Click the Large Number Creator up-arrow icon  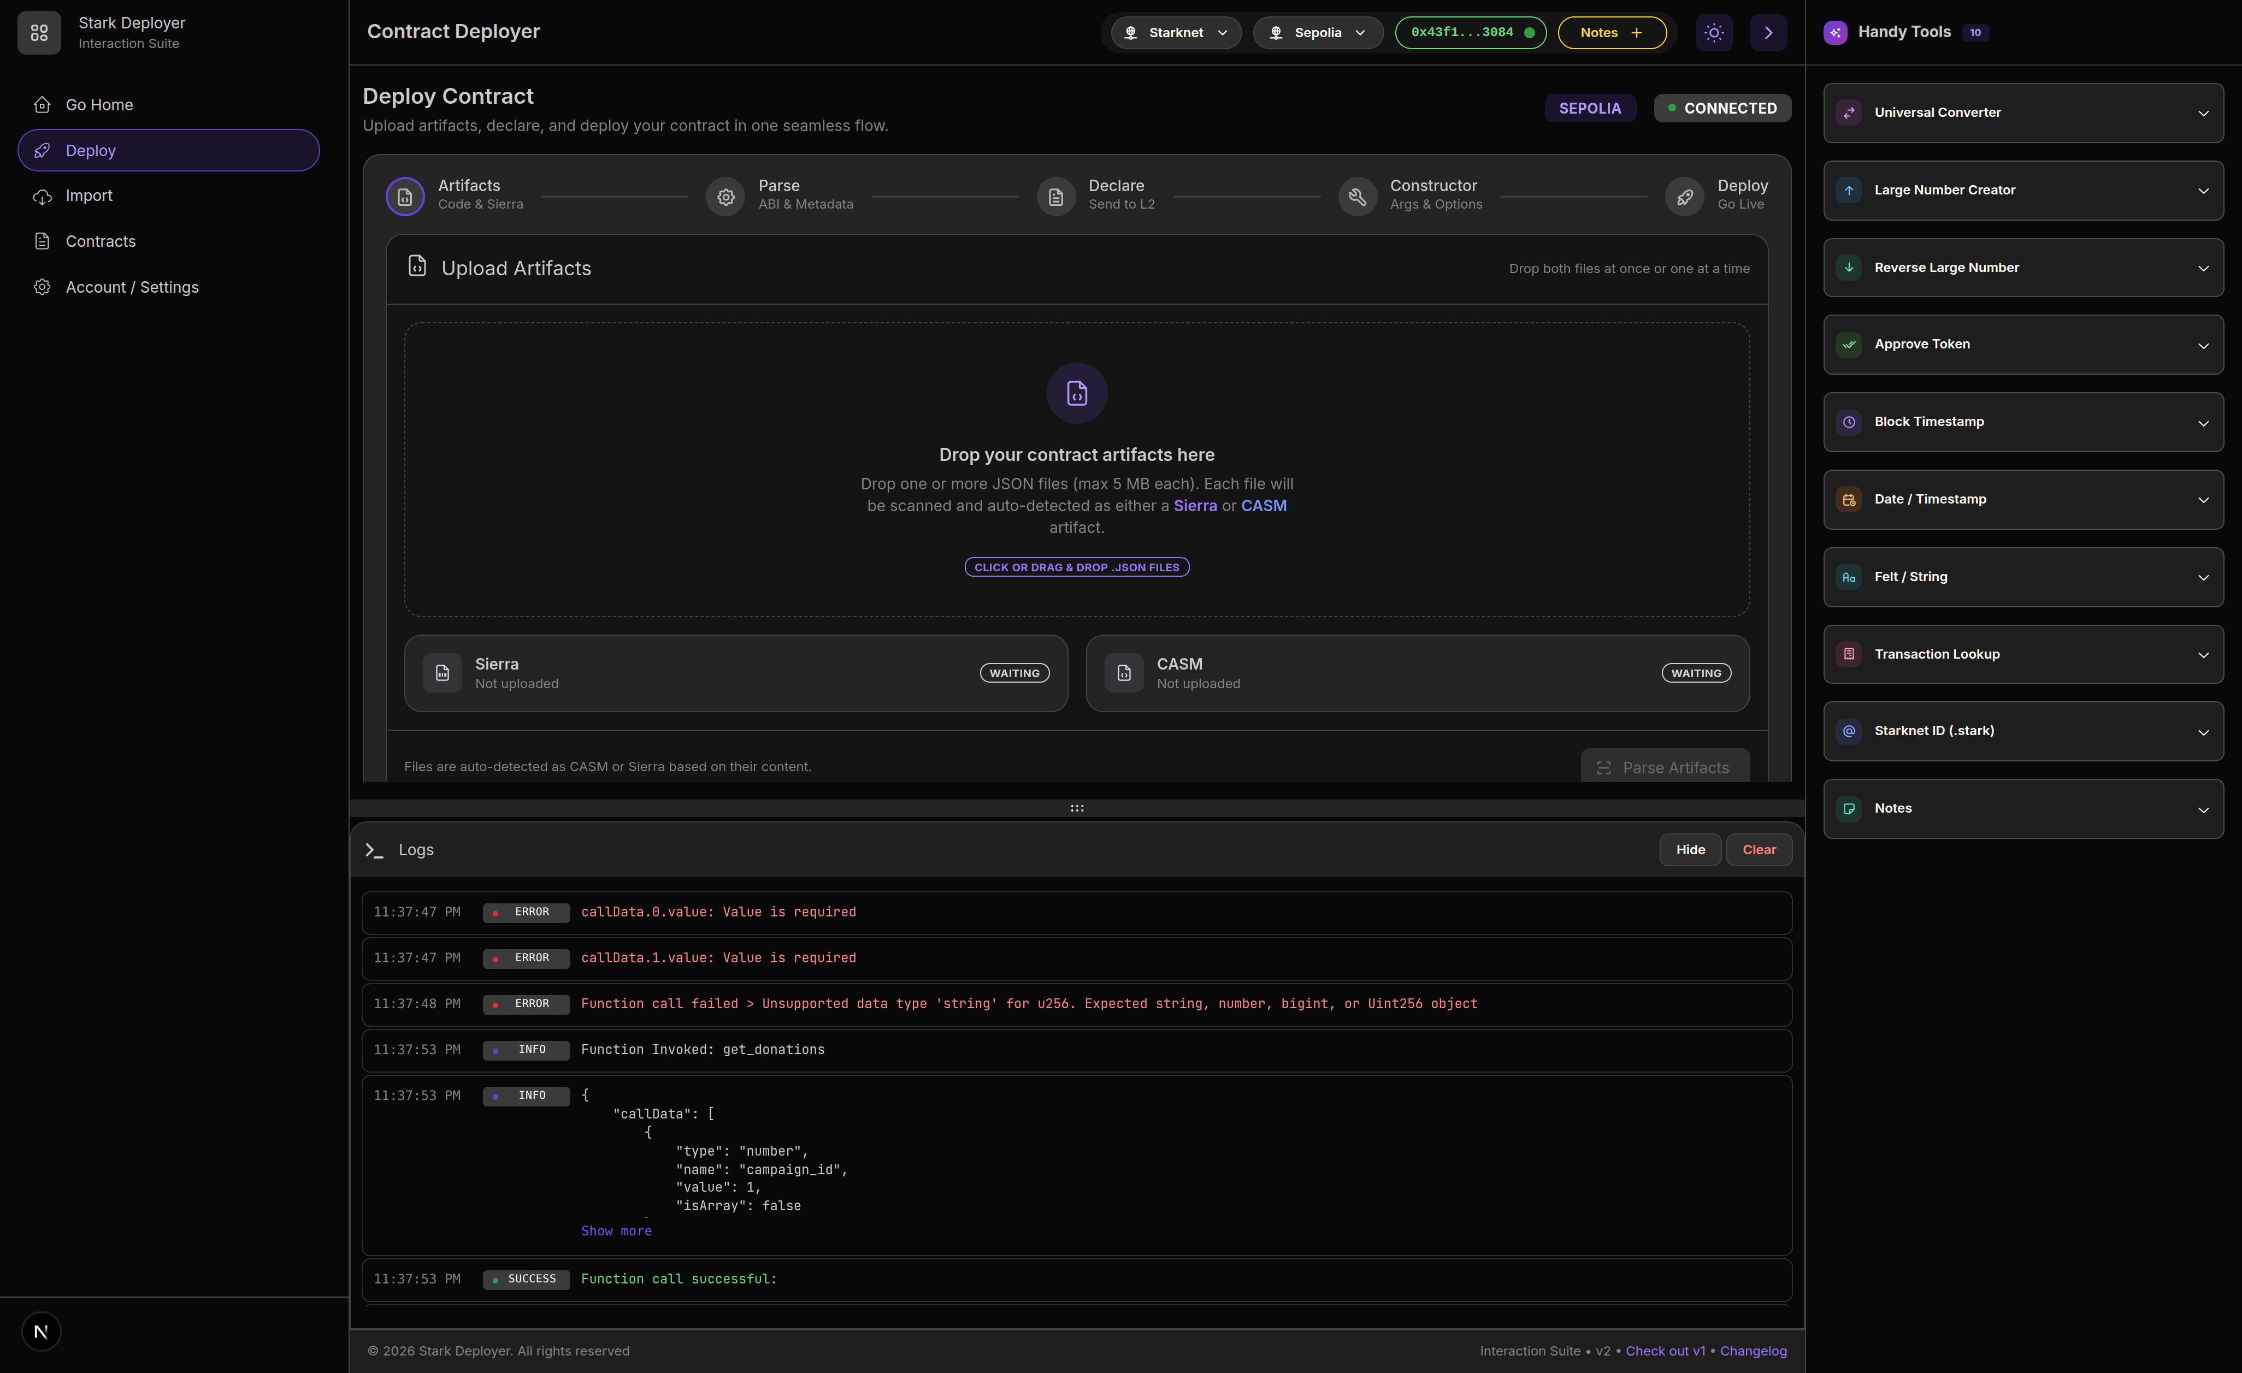click(1849, 190)
